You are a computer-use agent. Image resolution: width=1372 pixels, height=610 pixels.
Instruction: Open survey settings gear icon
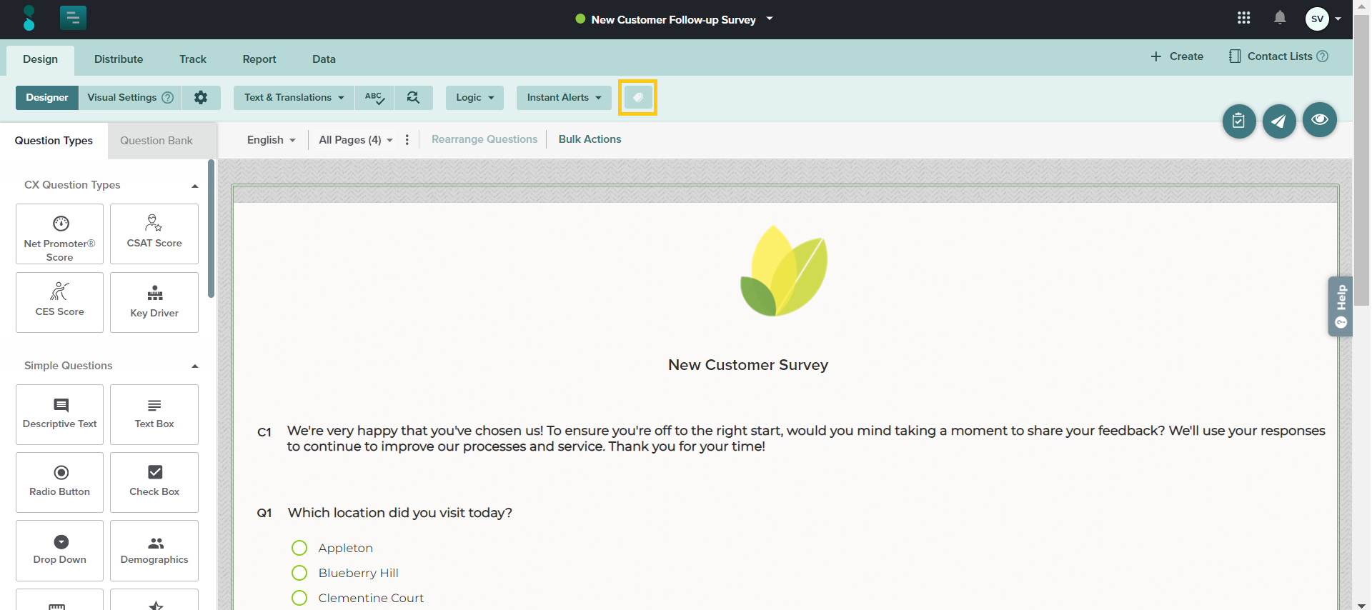click(x=201, y=98)
